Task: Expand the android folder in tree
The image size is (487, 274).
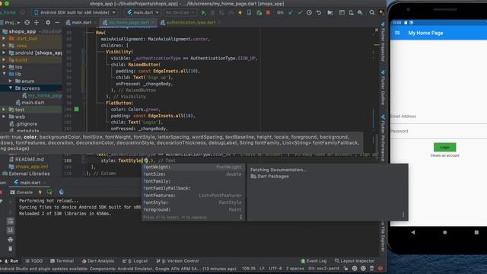Action: click(4, 53)
